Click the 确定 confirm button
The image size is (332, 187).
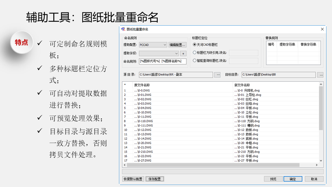point(293,179)
